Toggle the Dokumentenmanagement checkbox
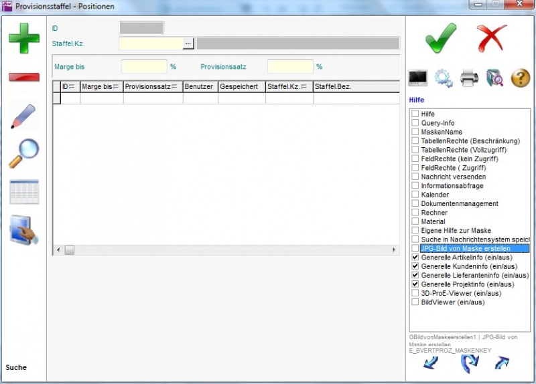The width and height of the screenshot is (536, 384). point(415,203)
